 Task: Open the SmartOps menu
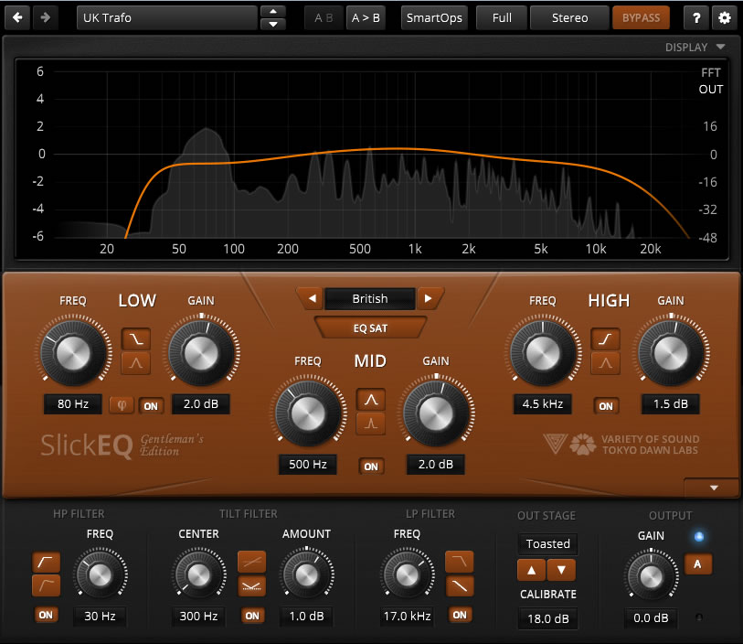point(434,18)
